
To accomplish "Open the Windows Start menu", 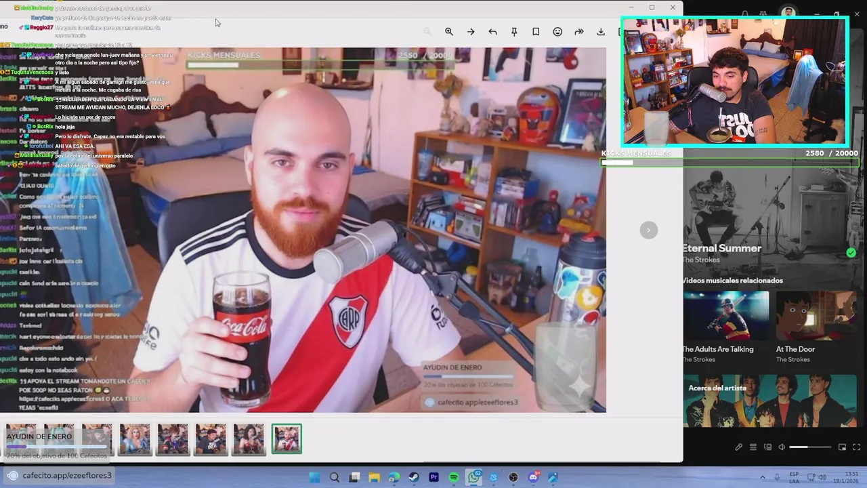I will (x=314, y=477).
